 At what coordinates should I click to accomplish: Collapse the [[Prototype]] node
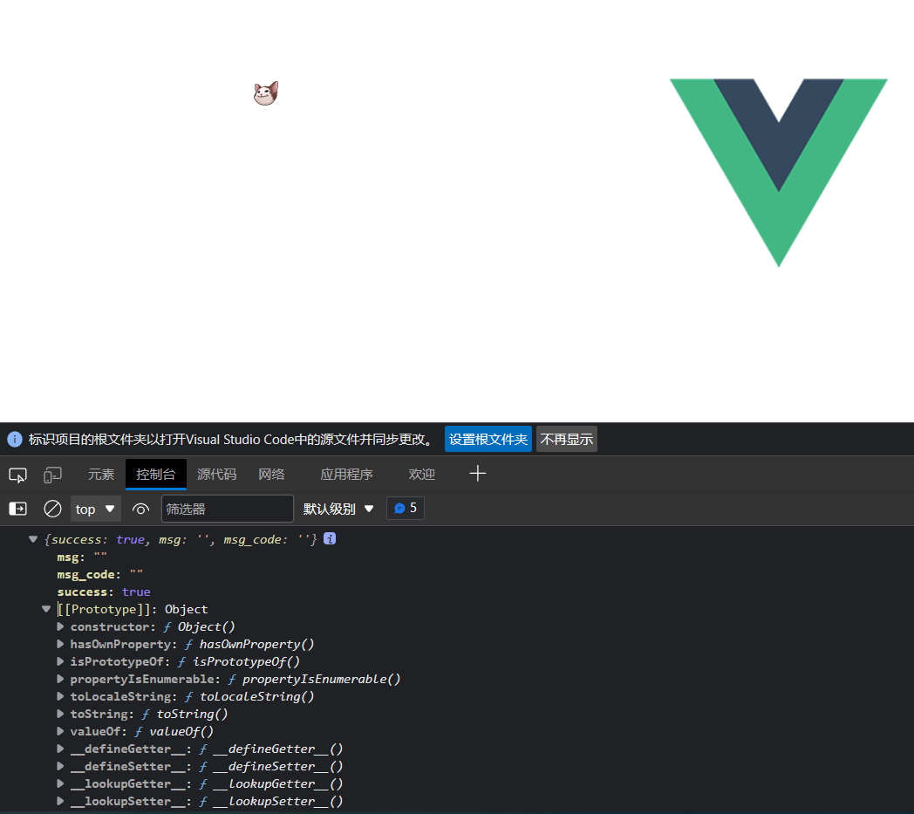pos(46,609)
